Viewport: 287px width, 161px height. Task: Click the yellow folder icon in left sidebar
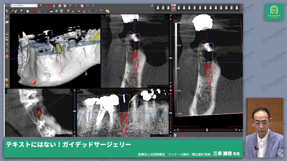[7, 22]
